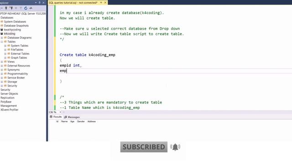Place cursor on 'Create table k4coding_emp' line

click(88, 55)
